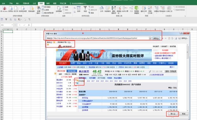Image resolution: width=197 pixels, height=120 pixels.
Task: Click the From Web (自网站) icon
Action: [11, 9]
